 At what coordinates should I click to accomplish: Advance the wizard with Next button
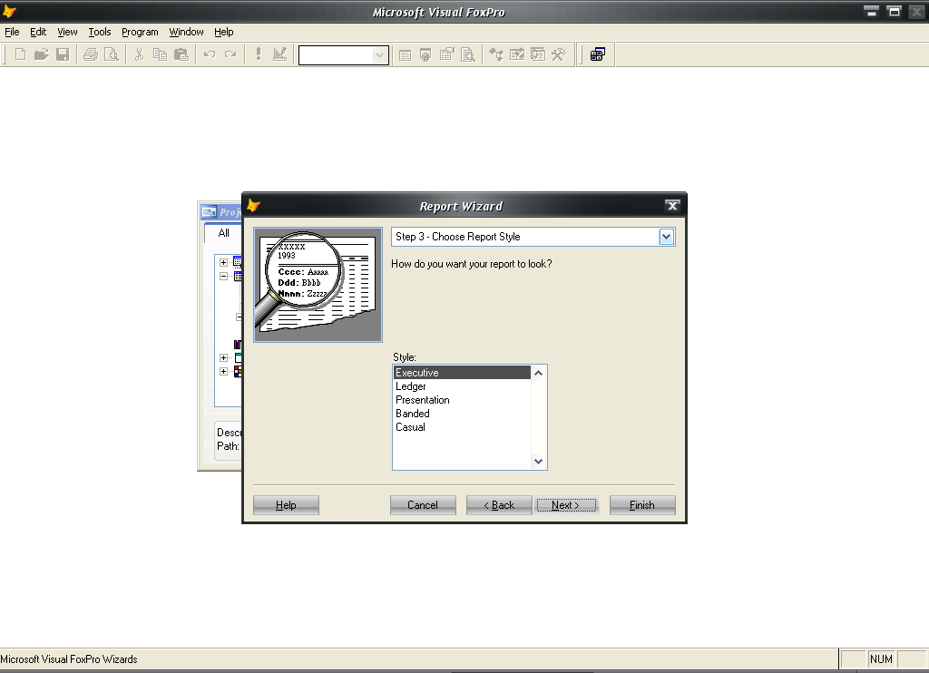pos(566,505)
